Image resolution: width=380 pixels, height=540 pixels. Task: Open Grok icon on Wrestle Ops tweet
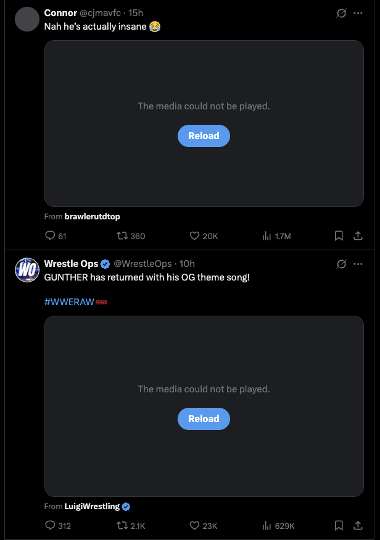pos(341,264)
